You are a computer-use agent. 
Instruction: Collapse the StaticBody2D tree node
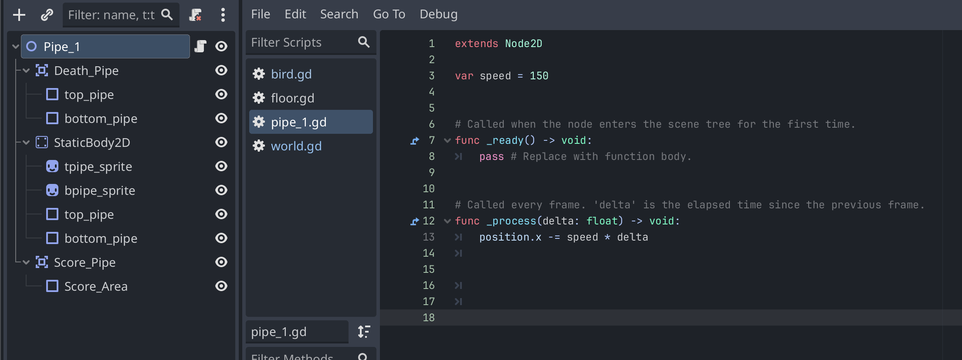point(26,143)
